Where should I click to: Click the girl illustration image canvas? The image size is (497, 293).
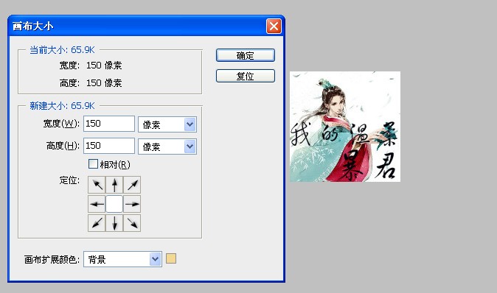tap(345, 127)
